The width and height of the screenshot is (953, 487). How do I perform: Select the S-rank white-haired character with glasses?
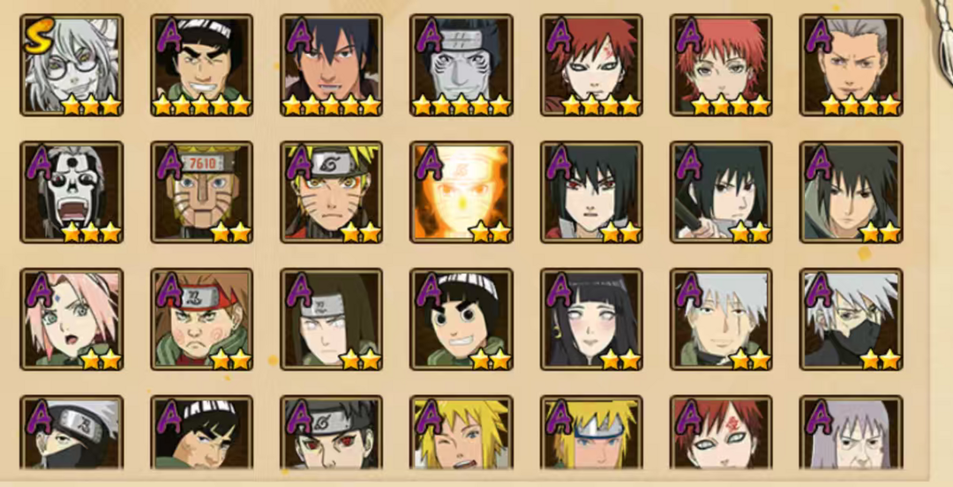point(71,65)
